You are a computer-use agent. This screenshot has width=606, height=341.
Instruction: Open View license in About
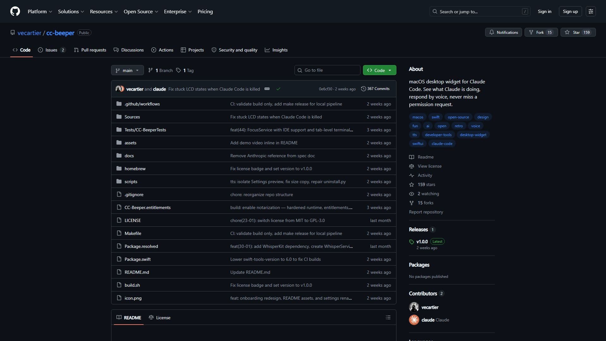pyautogui.click(x=425, y=166)
